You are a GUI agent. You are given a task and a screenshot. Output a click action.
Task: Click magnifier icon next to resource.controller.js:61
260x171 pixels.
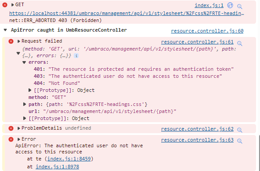point(240,44)
